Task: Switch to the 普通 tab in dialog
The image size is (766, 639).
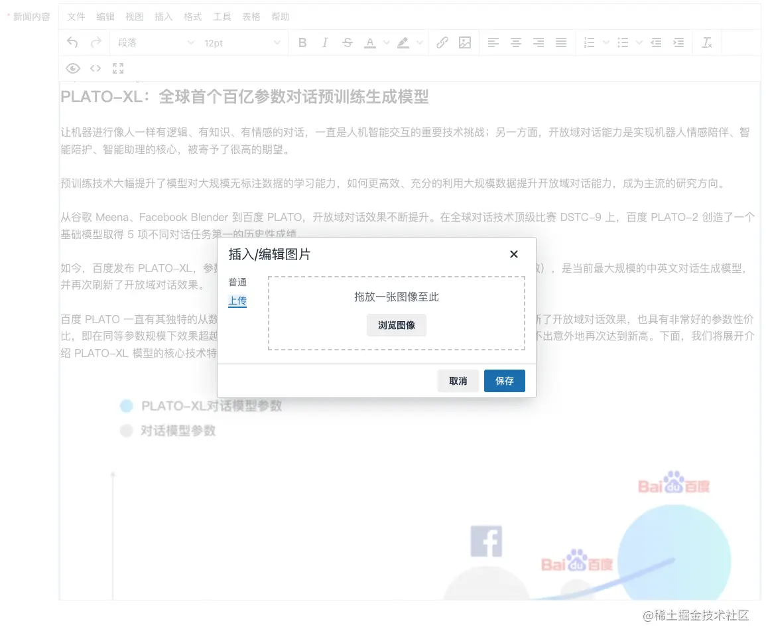Action: click(237, 282)
